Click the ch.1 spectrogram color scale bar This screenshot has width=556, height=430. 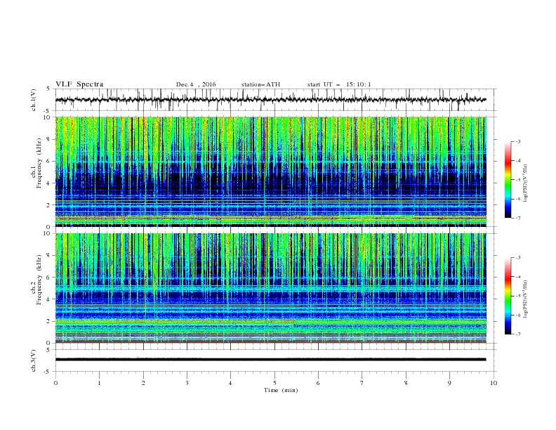[x=508, y=180]
